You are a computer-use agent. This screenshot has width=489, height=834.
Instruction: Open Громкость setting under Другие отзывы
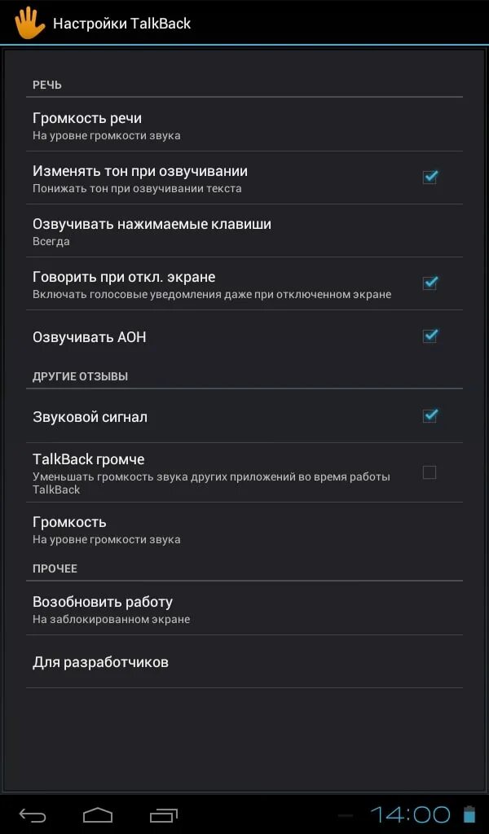244,529
